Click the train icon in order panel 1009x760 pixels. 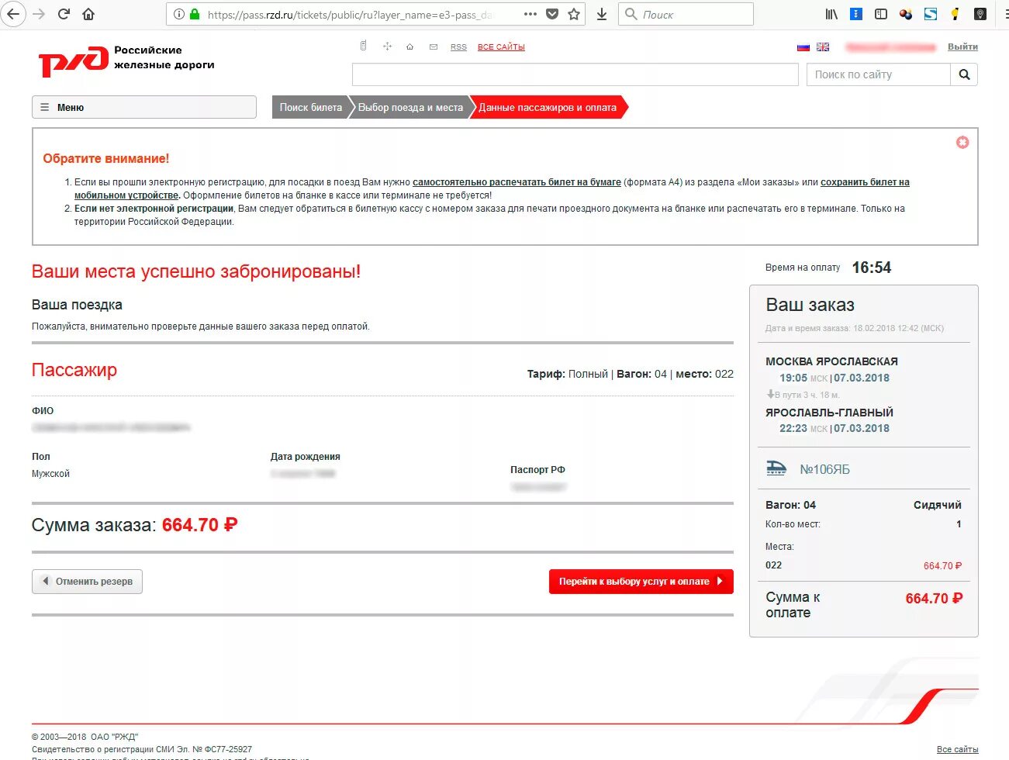[776, 468]
